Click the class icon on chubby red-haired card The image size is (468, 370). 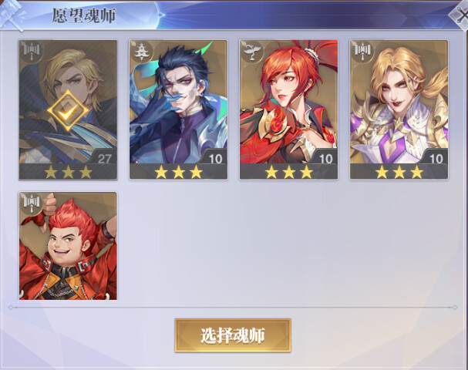[32, 203]
